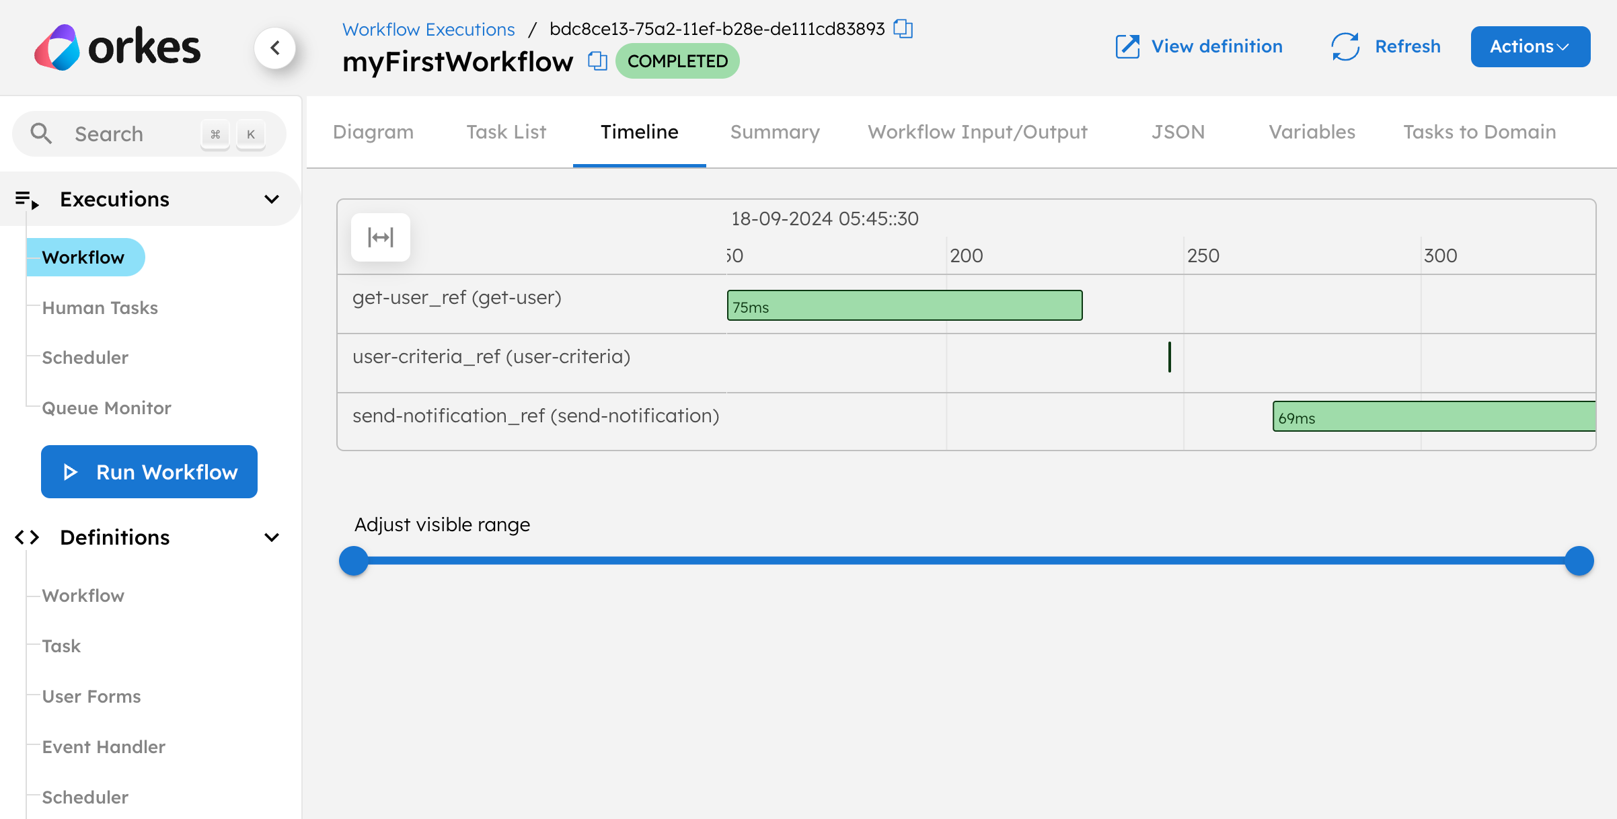Switch to Tasks to Domain tab
The height and width of the screenshot is (819, 1617).
pyautogui.click(x=1479, y=132)
